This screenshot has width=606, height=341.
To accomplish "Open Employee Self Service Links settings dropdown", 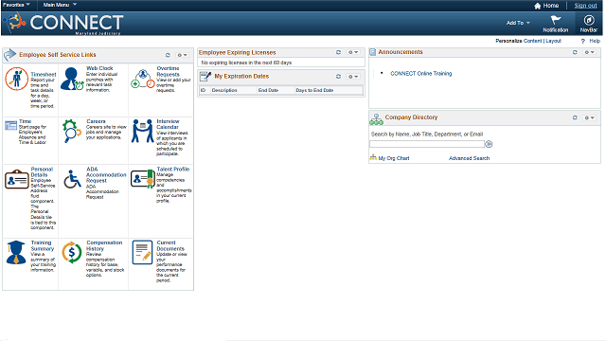I will pyautogui.click(x=182, y=55).
